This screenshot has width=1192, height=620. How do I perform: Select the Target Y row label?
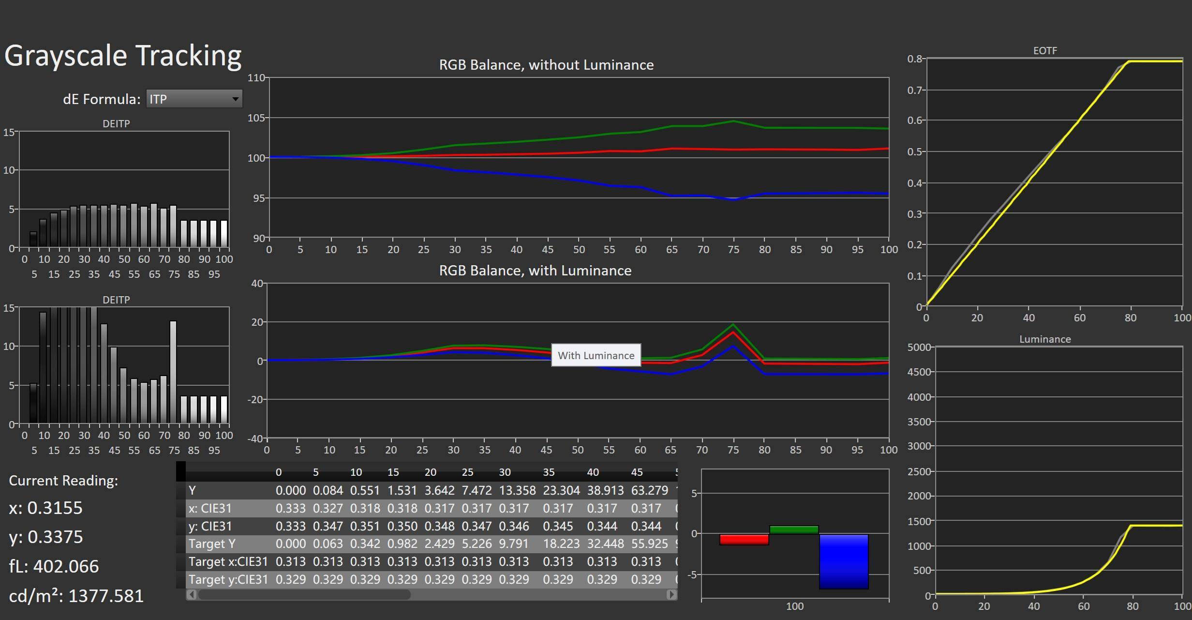point(212,544)
